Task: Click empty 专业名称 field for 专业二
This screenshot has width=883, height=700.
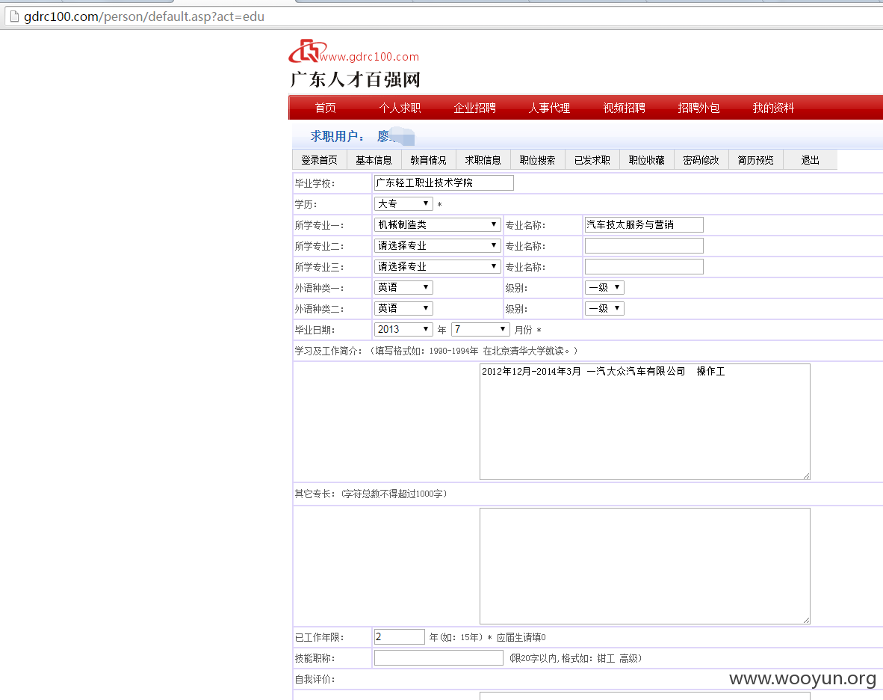Action: 644,245
